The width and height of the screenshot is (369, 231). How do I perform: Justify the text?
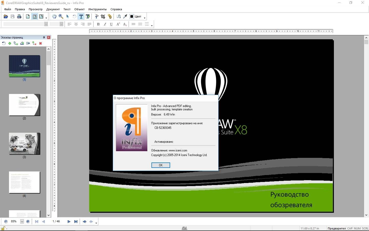tap(89, 24)
